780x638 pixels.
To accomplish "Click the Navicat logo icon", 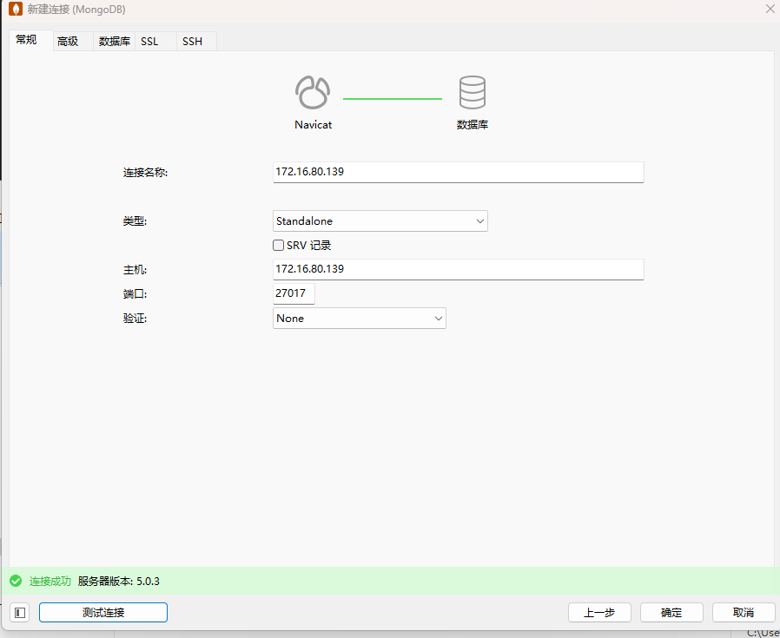I will coord(313,93).
